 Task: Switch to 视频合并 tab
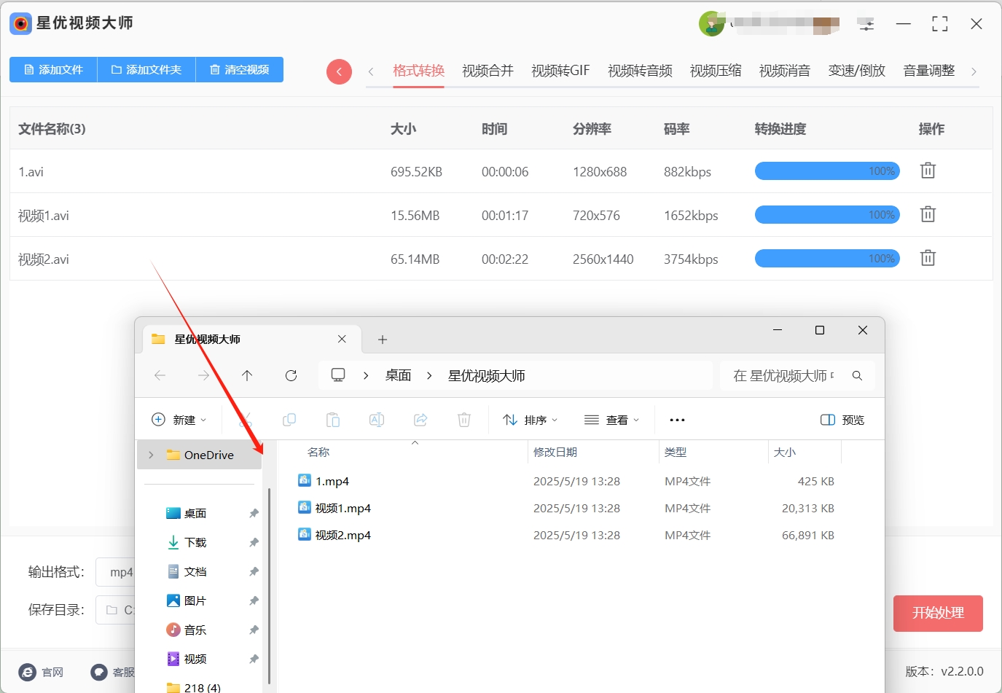click(488, 71)
